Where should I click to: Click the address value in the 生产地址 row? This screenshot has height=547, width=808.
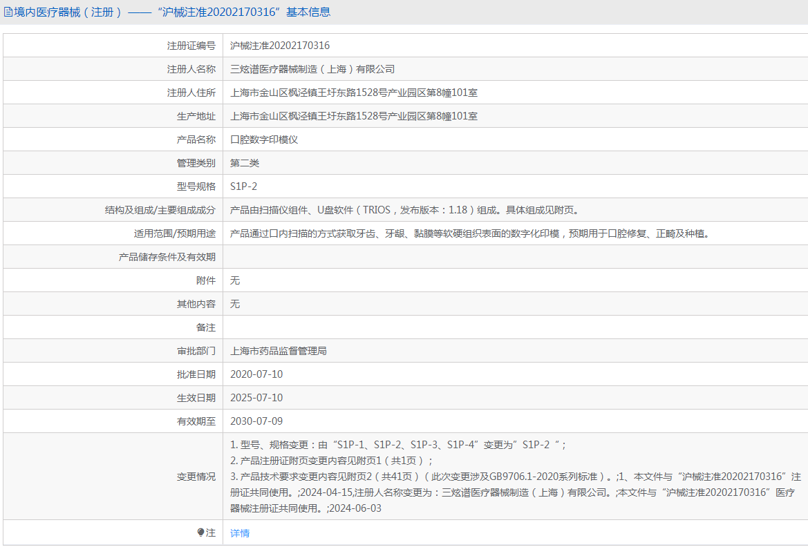[354, 116]
